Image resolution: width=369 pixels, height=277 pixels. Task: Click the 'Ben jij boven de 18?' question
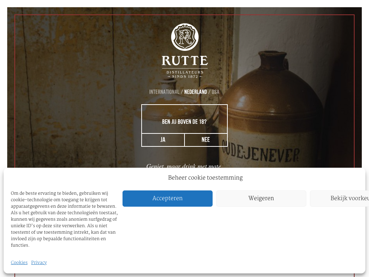184,122
